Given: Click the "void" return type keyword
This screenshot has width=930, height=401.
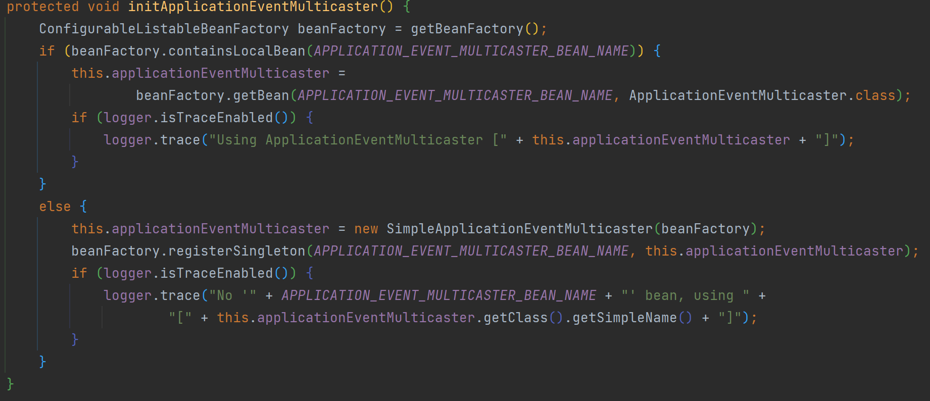Looking at the screenshot, I should [x=104, y=7].
